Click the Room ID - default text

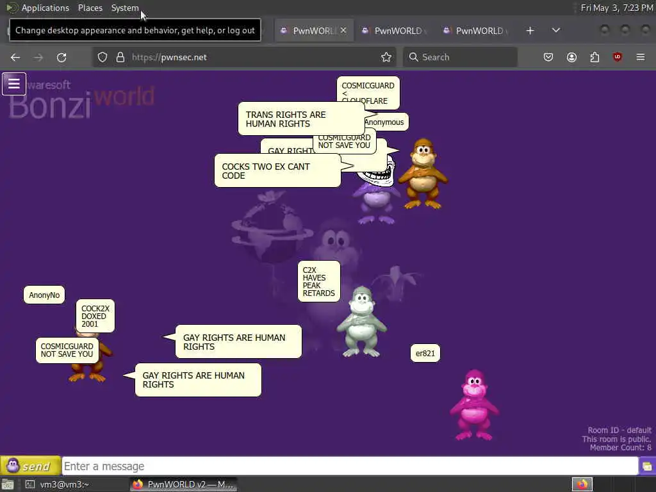(x=619, y=430)
